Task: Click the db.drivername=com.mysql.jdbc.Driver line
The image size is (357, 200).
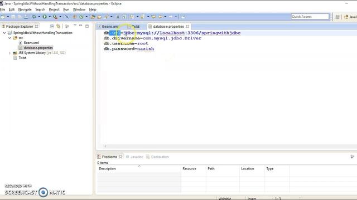Action: pos(152,38)
